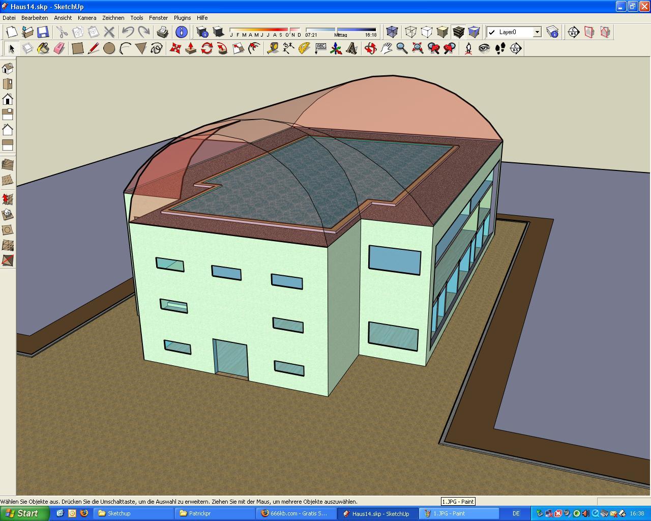The image size is (651, 521).
Task: Toggle X-Ray face style
Action: [392, 32]
